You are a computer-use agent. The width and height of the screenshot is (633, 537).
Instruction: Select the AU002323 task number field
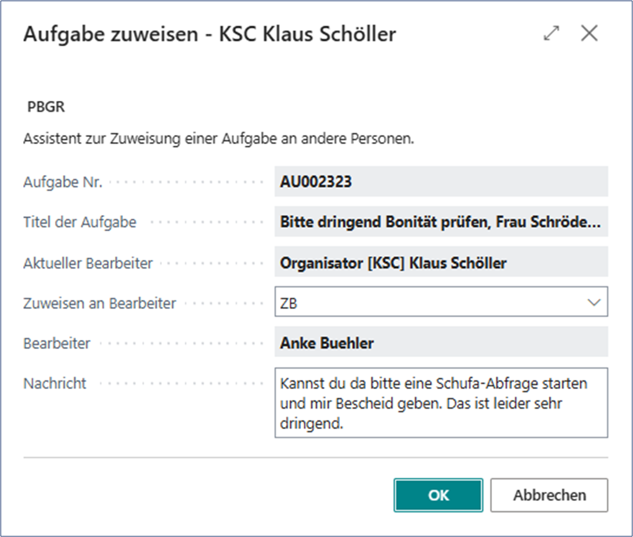coord(441,182)
